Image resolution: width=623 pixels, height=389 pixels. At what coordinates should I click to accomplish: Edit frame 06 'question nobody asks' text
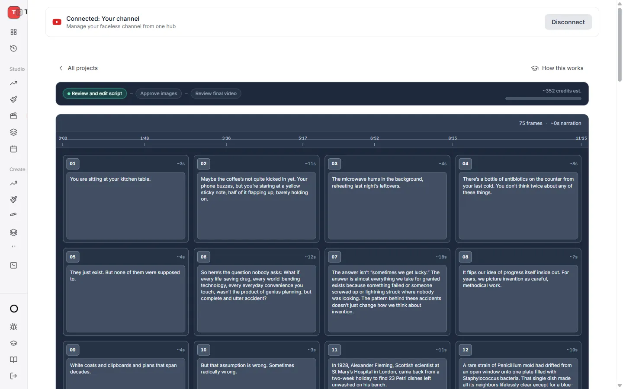[257, 299]
